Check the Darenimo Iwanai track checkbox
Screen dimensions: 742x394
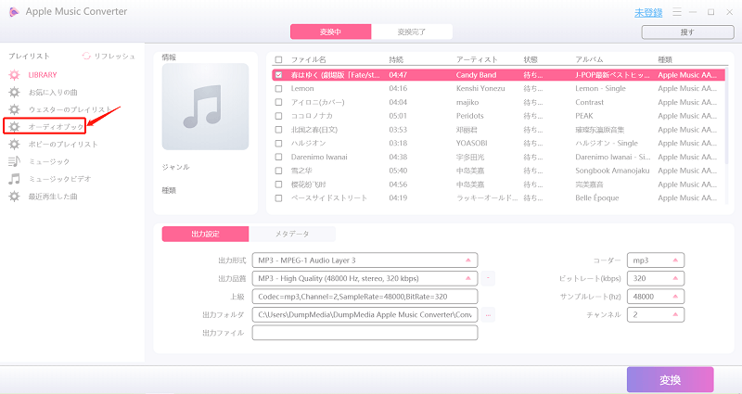(279, 157)
